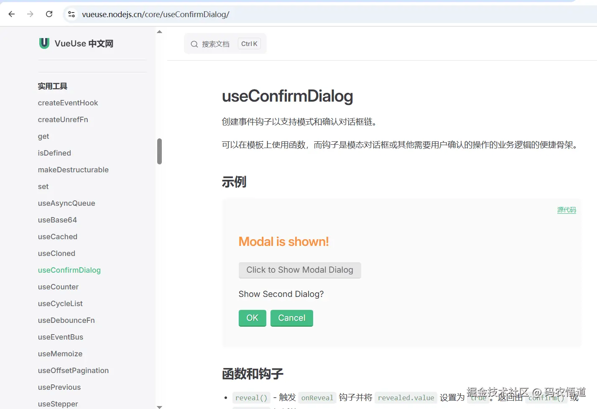Click the sidebar scrollbar thumb

pos(159,151)
